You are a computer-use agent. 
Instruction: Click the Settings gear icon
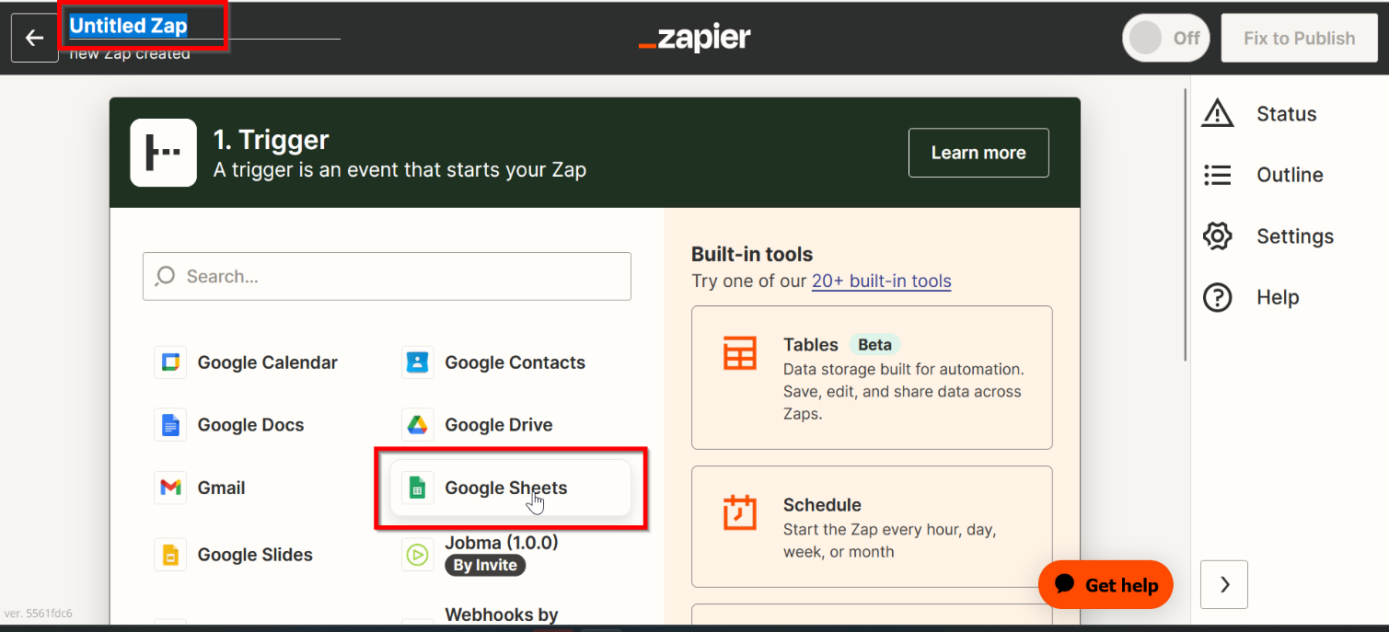coord(1218,236)
